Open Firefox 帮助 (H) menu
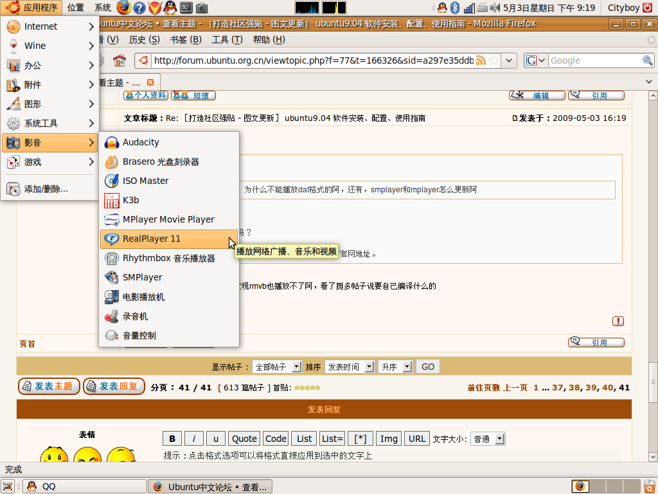Image resolution: width=658 pixels, height=494 pixels. [x=269, y=39]
